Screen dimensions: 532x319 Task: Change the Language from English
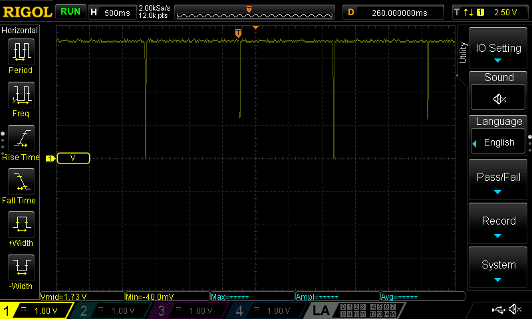[x=497, y=142]
